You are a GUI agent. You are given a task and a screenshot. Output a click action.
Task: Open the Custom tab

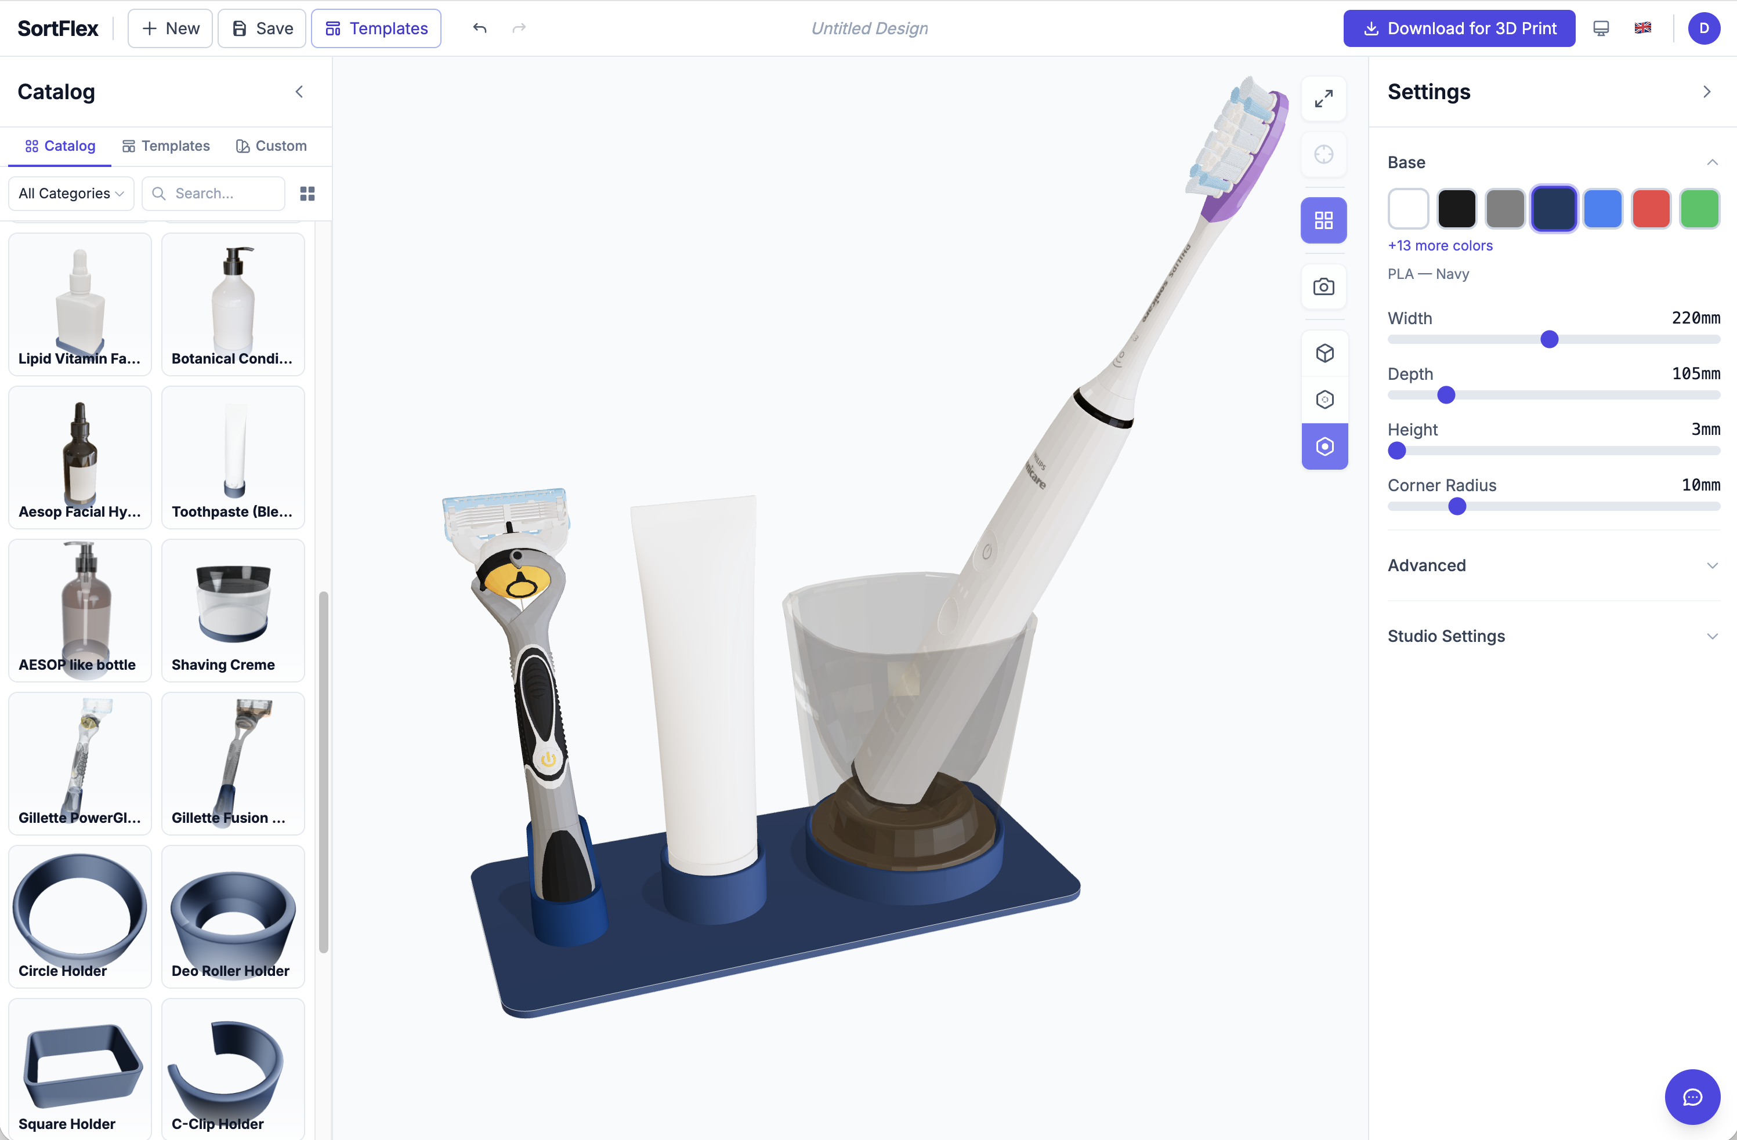tap(271, 145)
